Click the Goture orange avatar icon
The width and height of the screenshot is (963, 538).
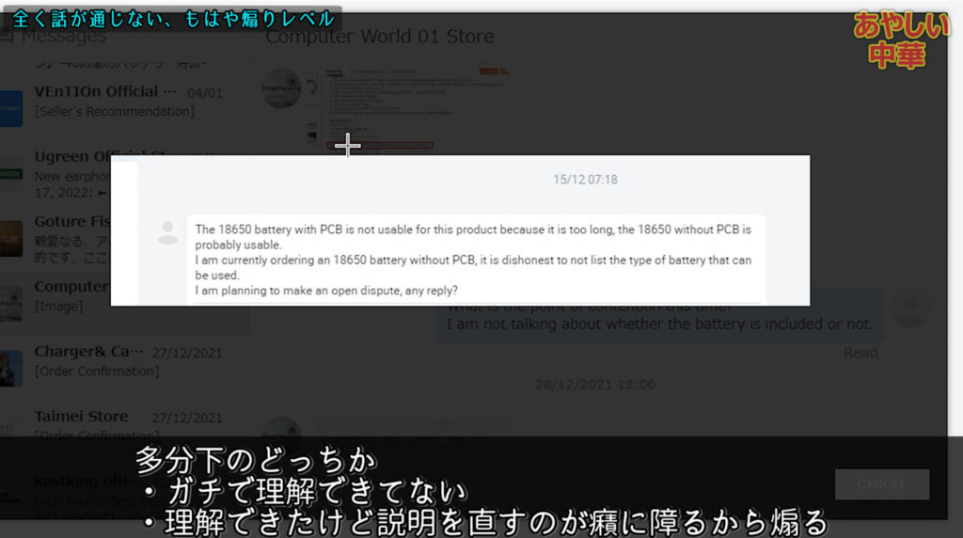point(11,238)
